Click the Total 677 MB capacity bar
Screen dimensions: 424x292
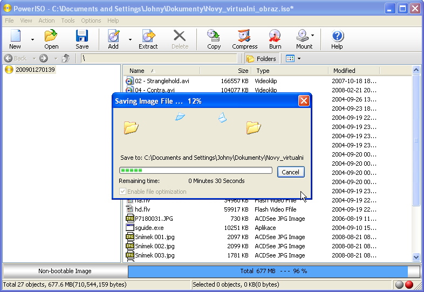point(273,271)
